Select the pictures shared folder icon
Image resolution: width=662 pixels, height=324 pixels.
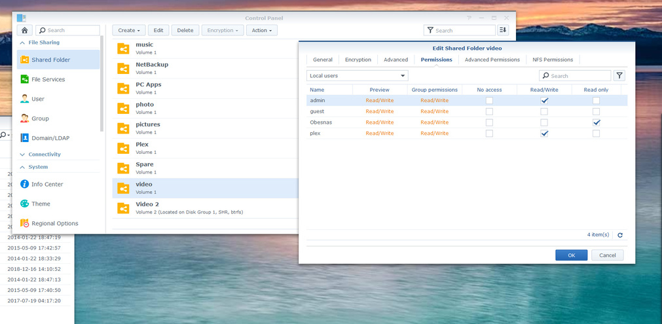coord(123,128)
